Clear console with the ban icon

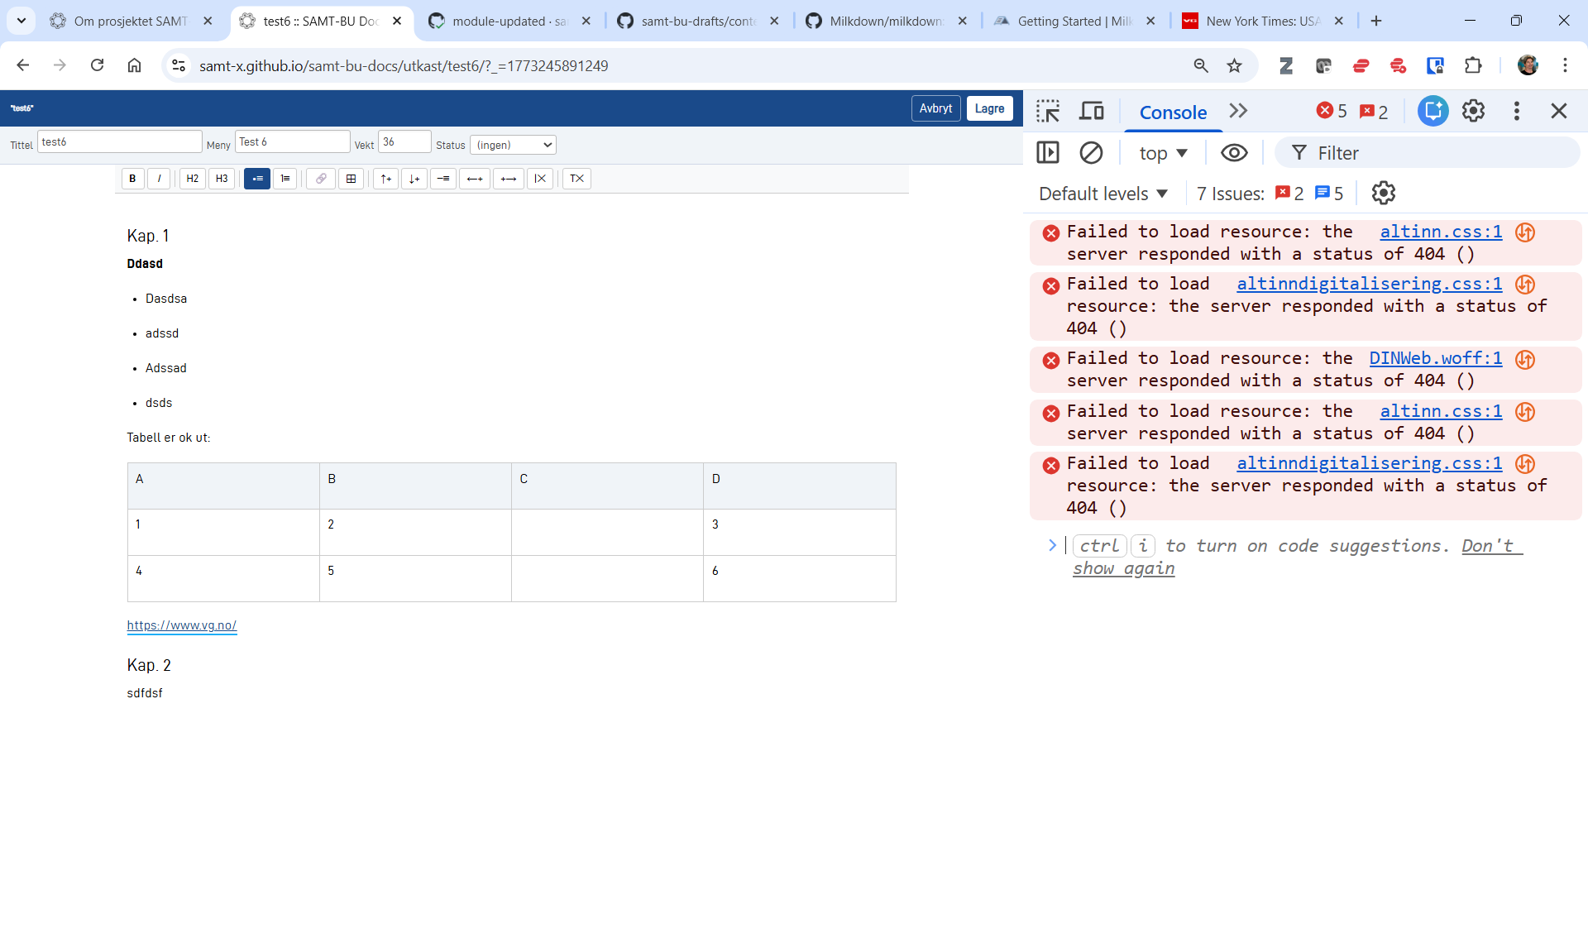coord(1091,153)
